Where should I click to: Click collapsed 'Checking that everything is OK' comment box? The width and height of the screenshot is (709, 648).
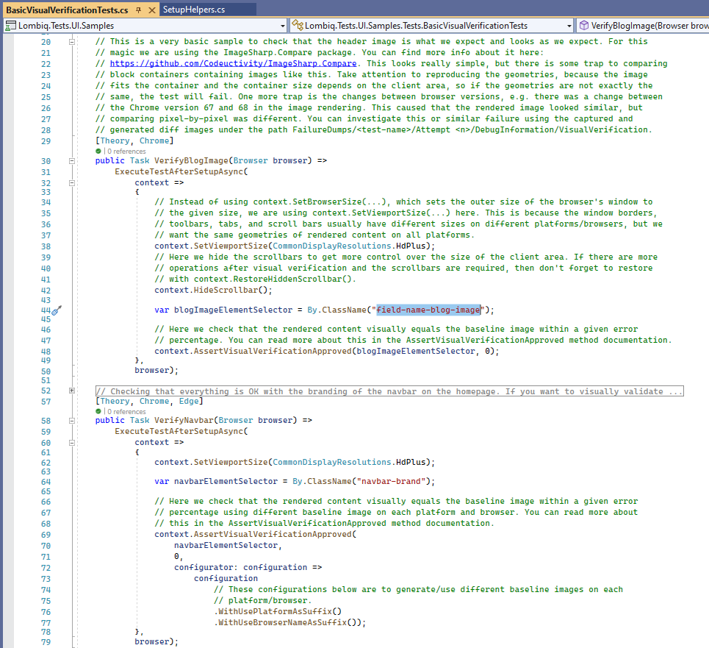(389, 391)
